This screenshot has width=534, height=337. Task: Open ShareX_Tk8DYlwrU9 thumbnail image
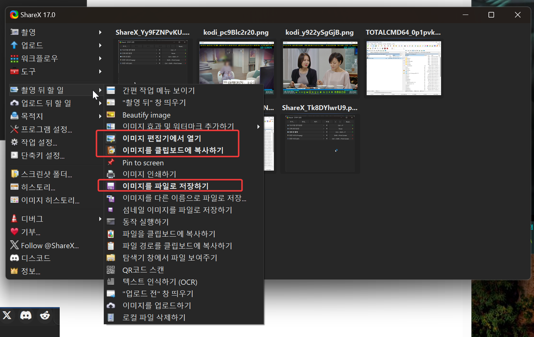pyautogui.click(x=320, y=143)
